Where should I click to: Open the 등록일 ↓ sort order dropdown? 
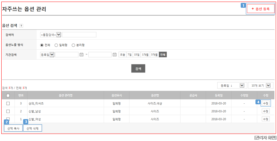232,85
